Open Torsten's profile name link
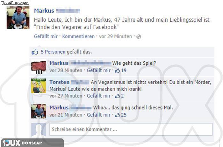Image resolution: width=223 pixels, height=147 pixels. pos(60,82)
